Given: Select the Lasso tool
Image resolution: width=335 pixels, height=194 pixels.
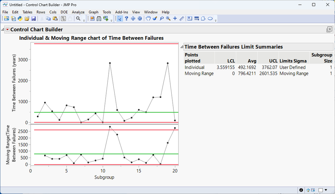Looking at the screenshot, I should [x=162, y=18].
